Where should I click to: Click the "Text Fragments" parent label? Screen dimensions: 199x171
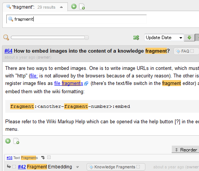(x=25, y=158)
